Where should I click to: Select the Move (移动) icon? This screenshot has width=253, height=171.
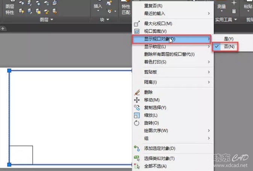pyautogui.click(x=137, y=100)
